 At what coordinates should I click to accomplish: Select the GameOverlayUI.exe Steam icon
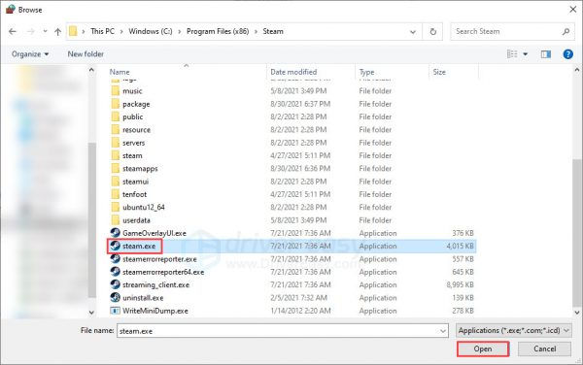click(x=116, y=233)
